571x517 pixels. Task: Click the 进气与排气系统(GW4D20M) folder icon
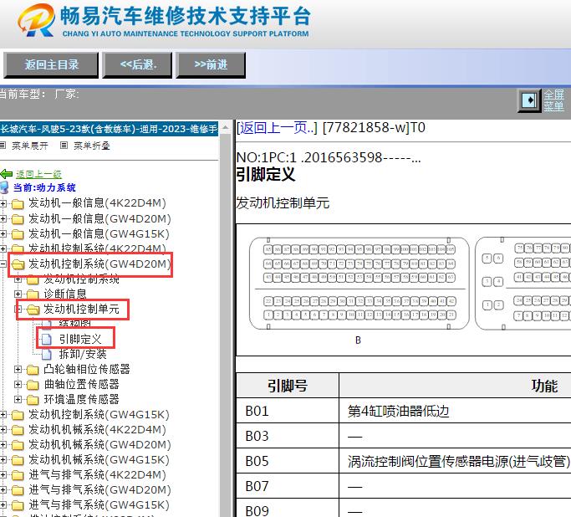18,490
